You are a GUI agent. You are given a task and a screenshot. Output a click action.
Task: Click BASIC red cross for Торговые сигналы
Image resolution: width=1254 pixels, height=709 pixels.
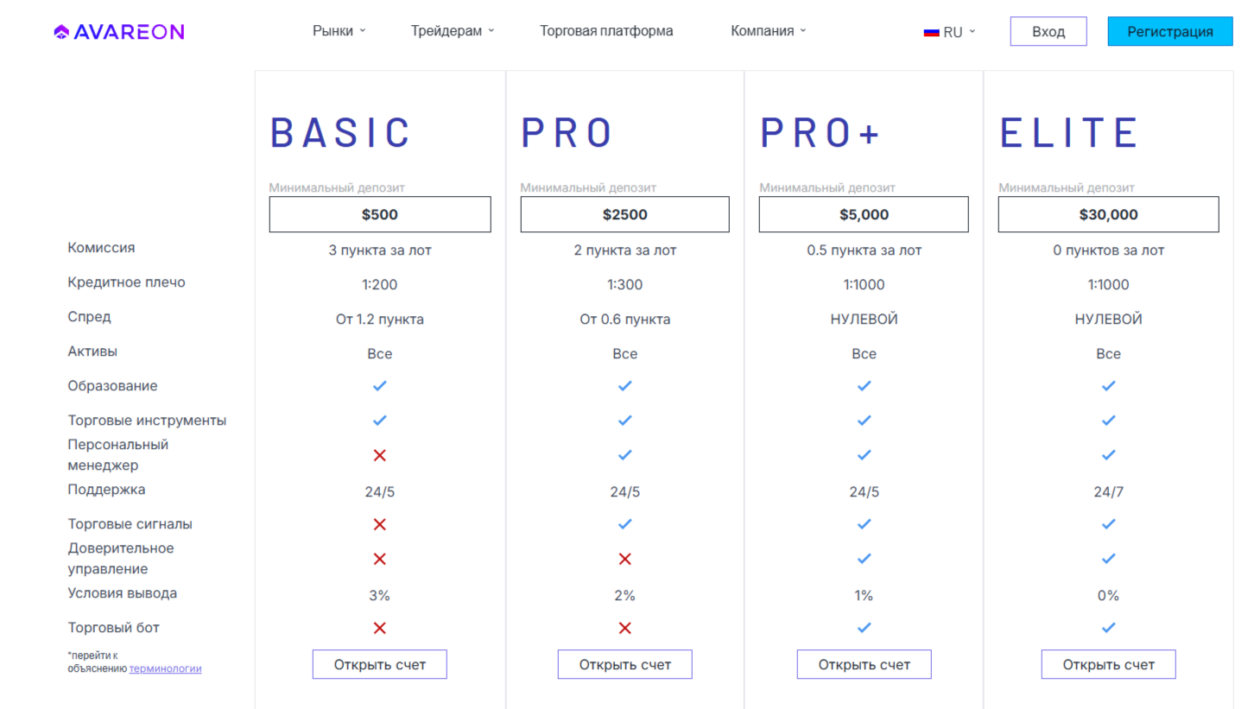(379, 524)
